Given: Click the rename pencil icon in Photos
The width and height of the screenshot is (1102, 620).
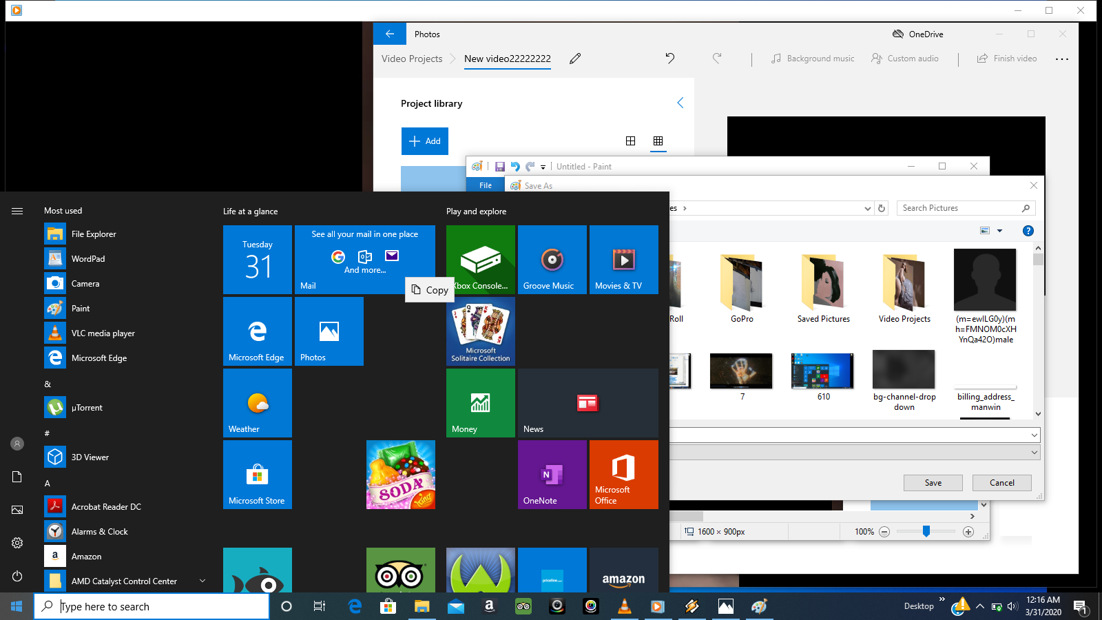Looking at the screenshot, I should click(575, 59).
